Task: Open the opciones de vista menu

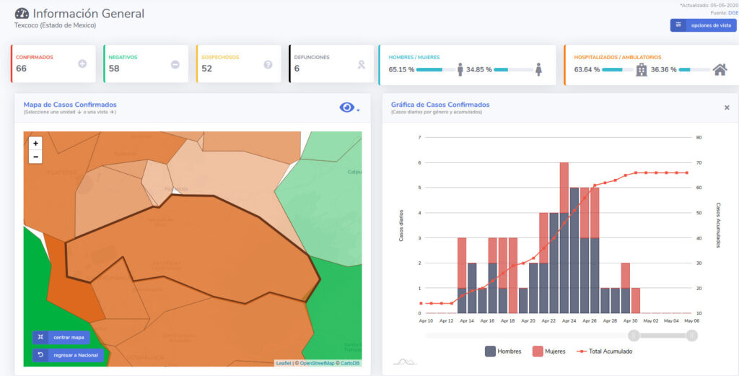Action: click(703, 25)
